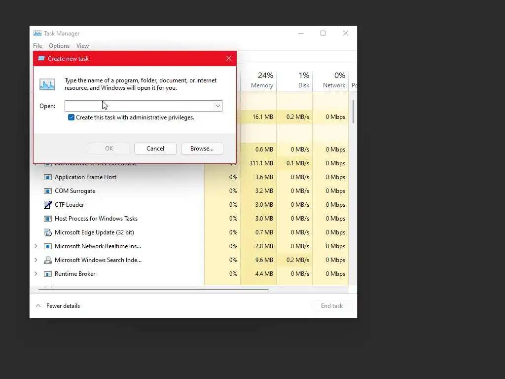Expand the Microsoft Windows Search Inde... row
The image size is (505, 379).
[x=36, y=260]
